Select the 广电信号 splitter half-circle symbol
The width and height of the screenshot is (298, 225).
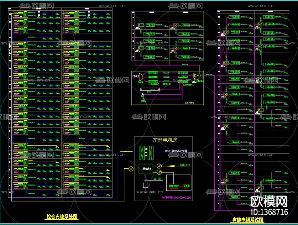coord(141,77)
